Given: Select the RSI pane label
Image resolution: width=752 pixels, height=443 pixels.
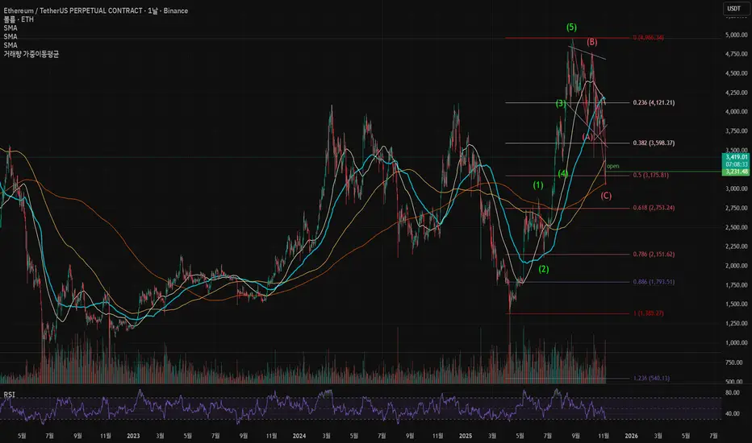Looking at the screenshot, I should (x=9, y=395).
